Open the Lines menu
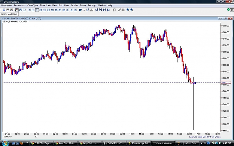 tap(67, 6)
